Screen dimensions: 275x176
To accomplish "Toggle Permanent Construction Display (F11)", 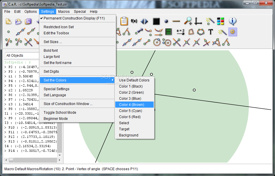I will [77, 18].
